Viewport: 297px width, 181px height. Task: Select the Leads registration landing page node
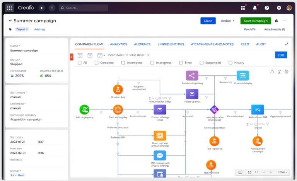[x=214, y=109]
